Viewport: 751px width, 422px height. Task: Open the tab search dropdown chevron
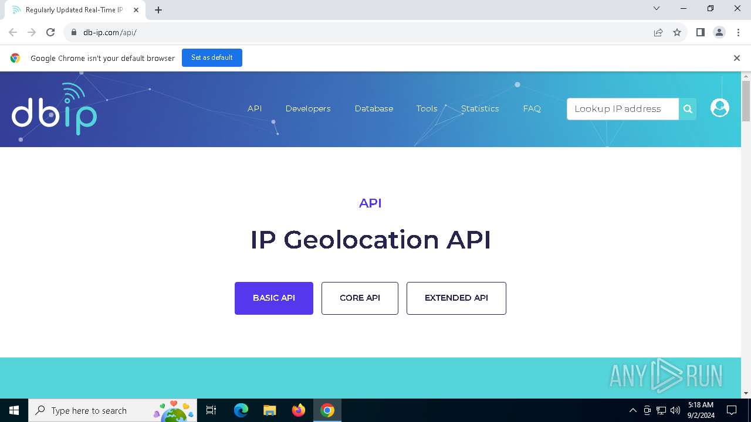coord(657,9)
